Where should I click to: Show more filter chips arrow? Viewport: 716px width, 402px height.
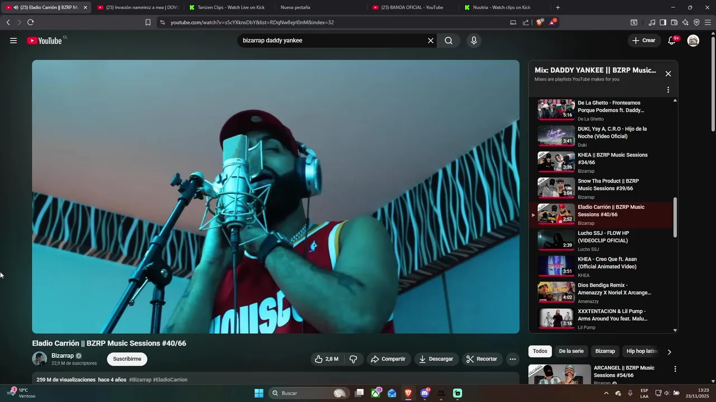click(670, 352)
